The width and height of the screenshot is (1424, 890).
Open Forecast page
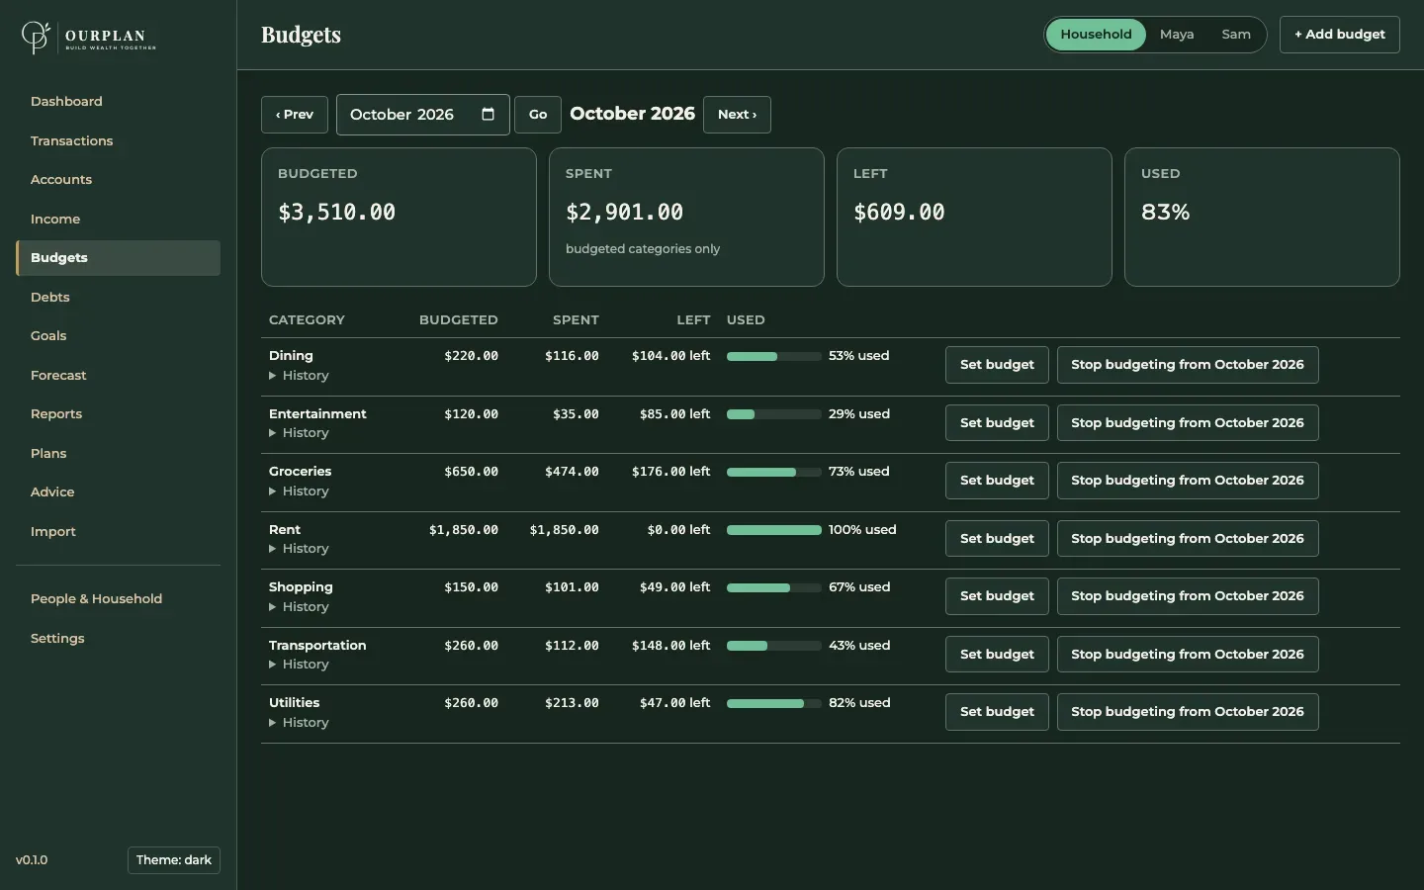(118, 376)
